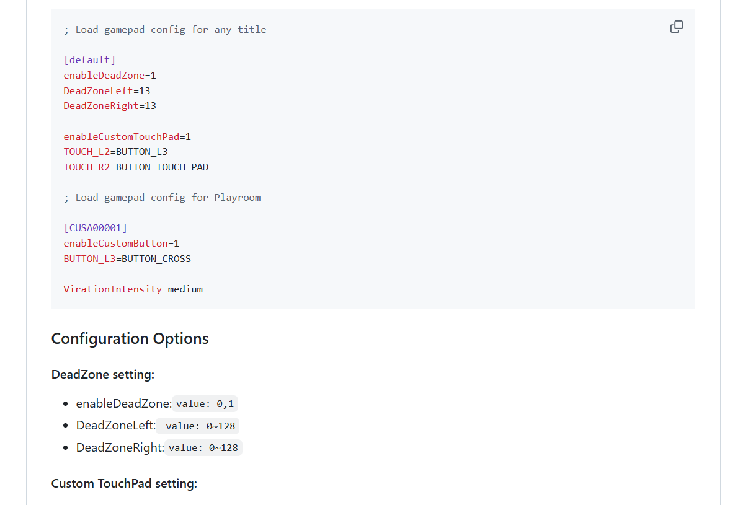The height and width of the screenshot is (505, 735).
Task: Click the "value: 0,1" inline code
Action: coord(205,404)
